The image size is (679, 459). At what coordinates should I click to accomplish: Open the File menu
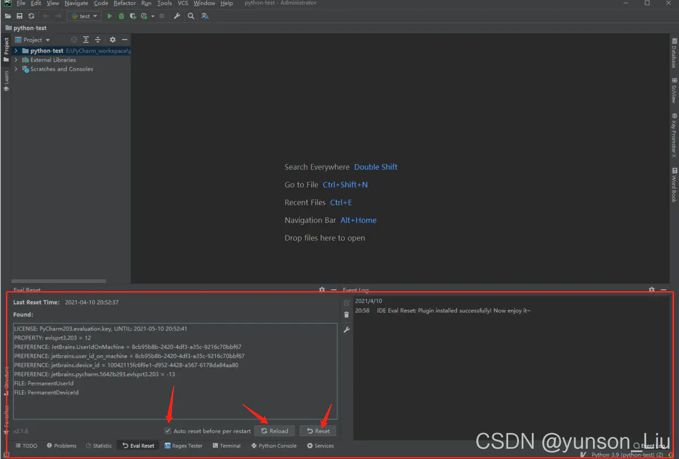pyautogui.click(x=21, y=3)
